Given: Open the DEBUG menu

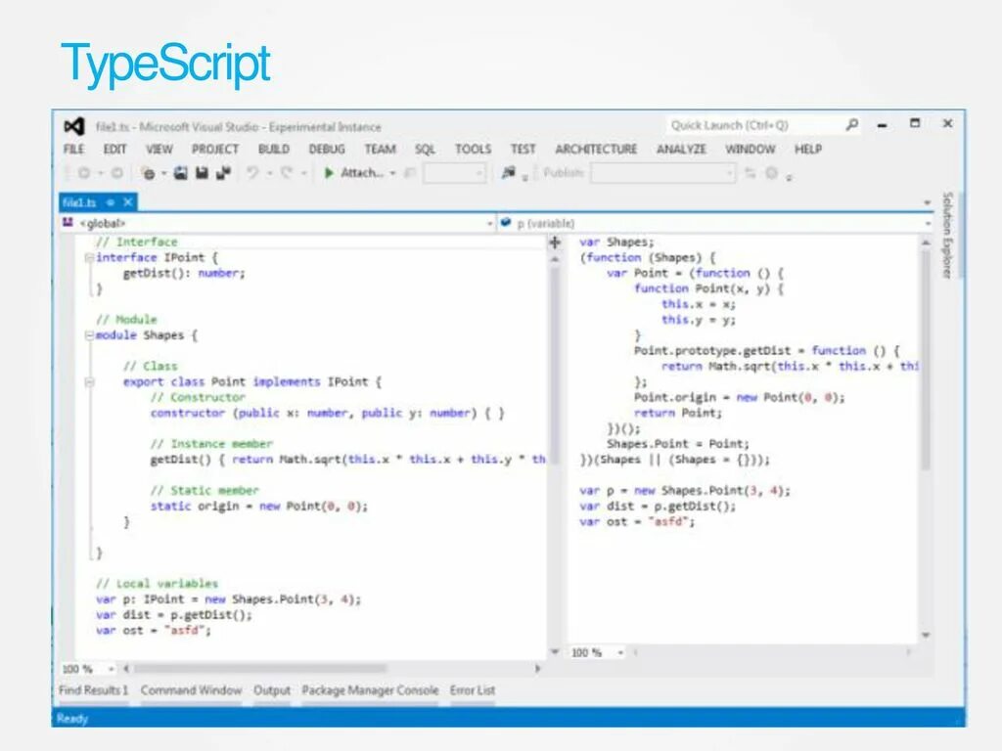Looking at the screenshot, I should point(327,150).
